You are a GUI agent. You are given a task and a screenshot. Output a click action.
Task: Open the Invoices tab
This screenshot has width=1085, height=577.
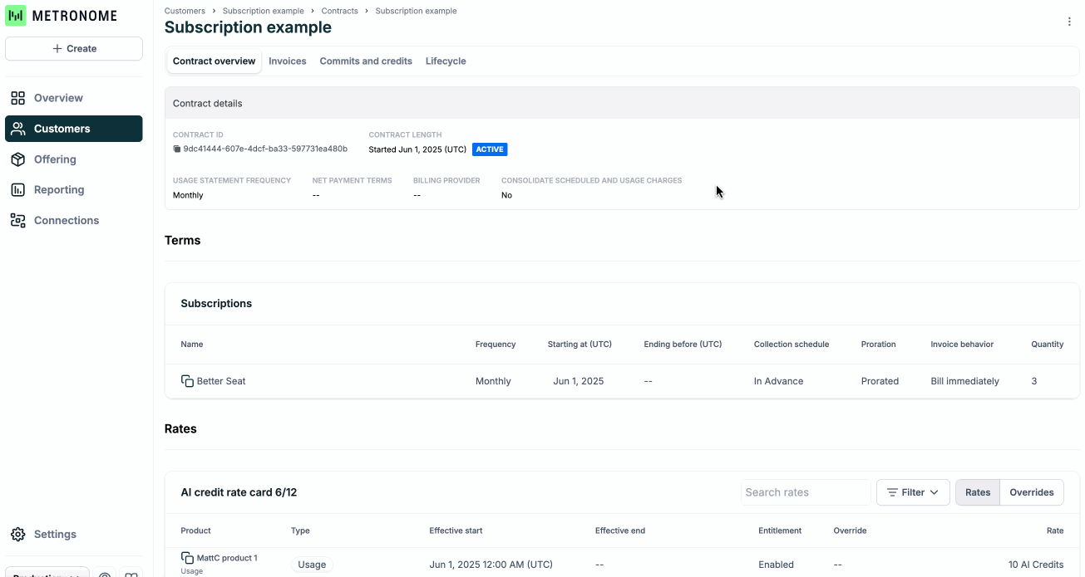(287, 61)
